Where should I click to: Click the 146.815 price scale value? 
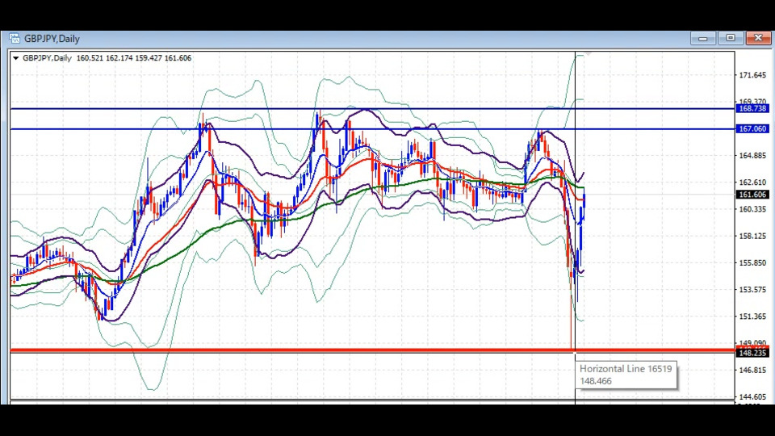point(752,371)
